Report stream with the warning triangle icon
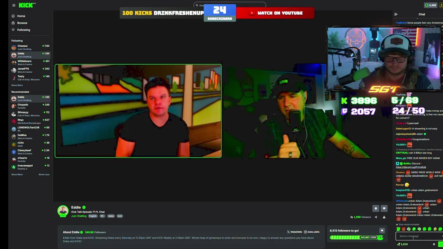Screen dimensions: 443x249 coord(384,217)
